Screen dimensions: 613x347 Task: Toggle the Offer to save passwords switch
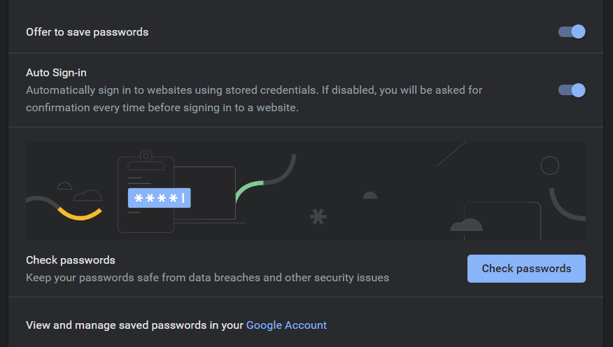(572, 31)
